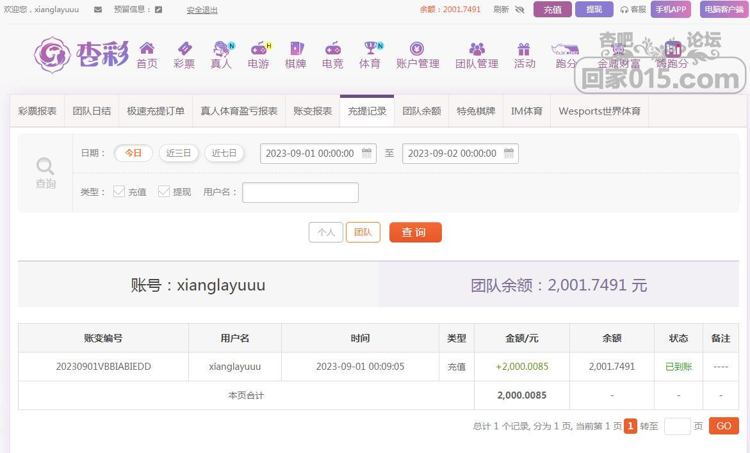Click the orange 查询 button
This screenshot has width=750, height=453.
click(415, 232)
